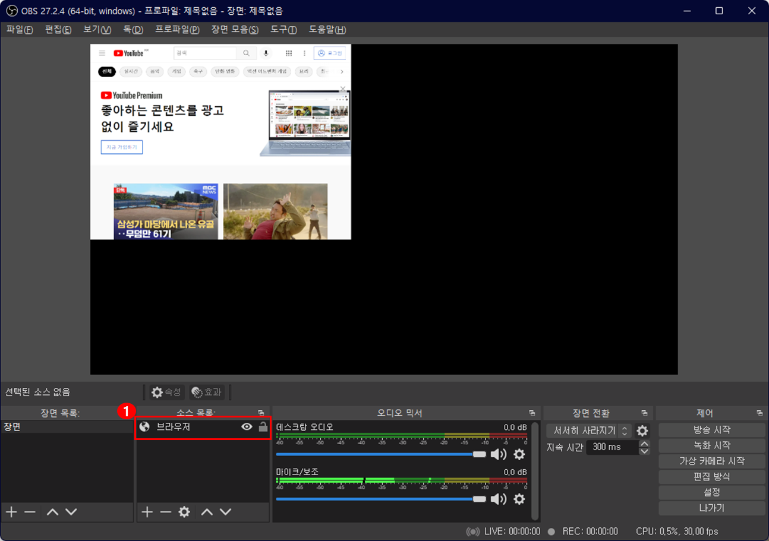Image resolution: width=769 pixels, height=541 pixels.
Task: Move the source up in 소스 목록
Action: (x=207, y=512)
